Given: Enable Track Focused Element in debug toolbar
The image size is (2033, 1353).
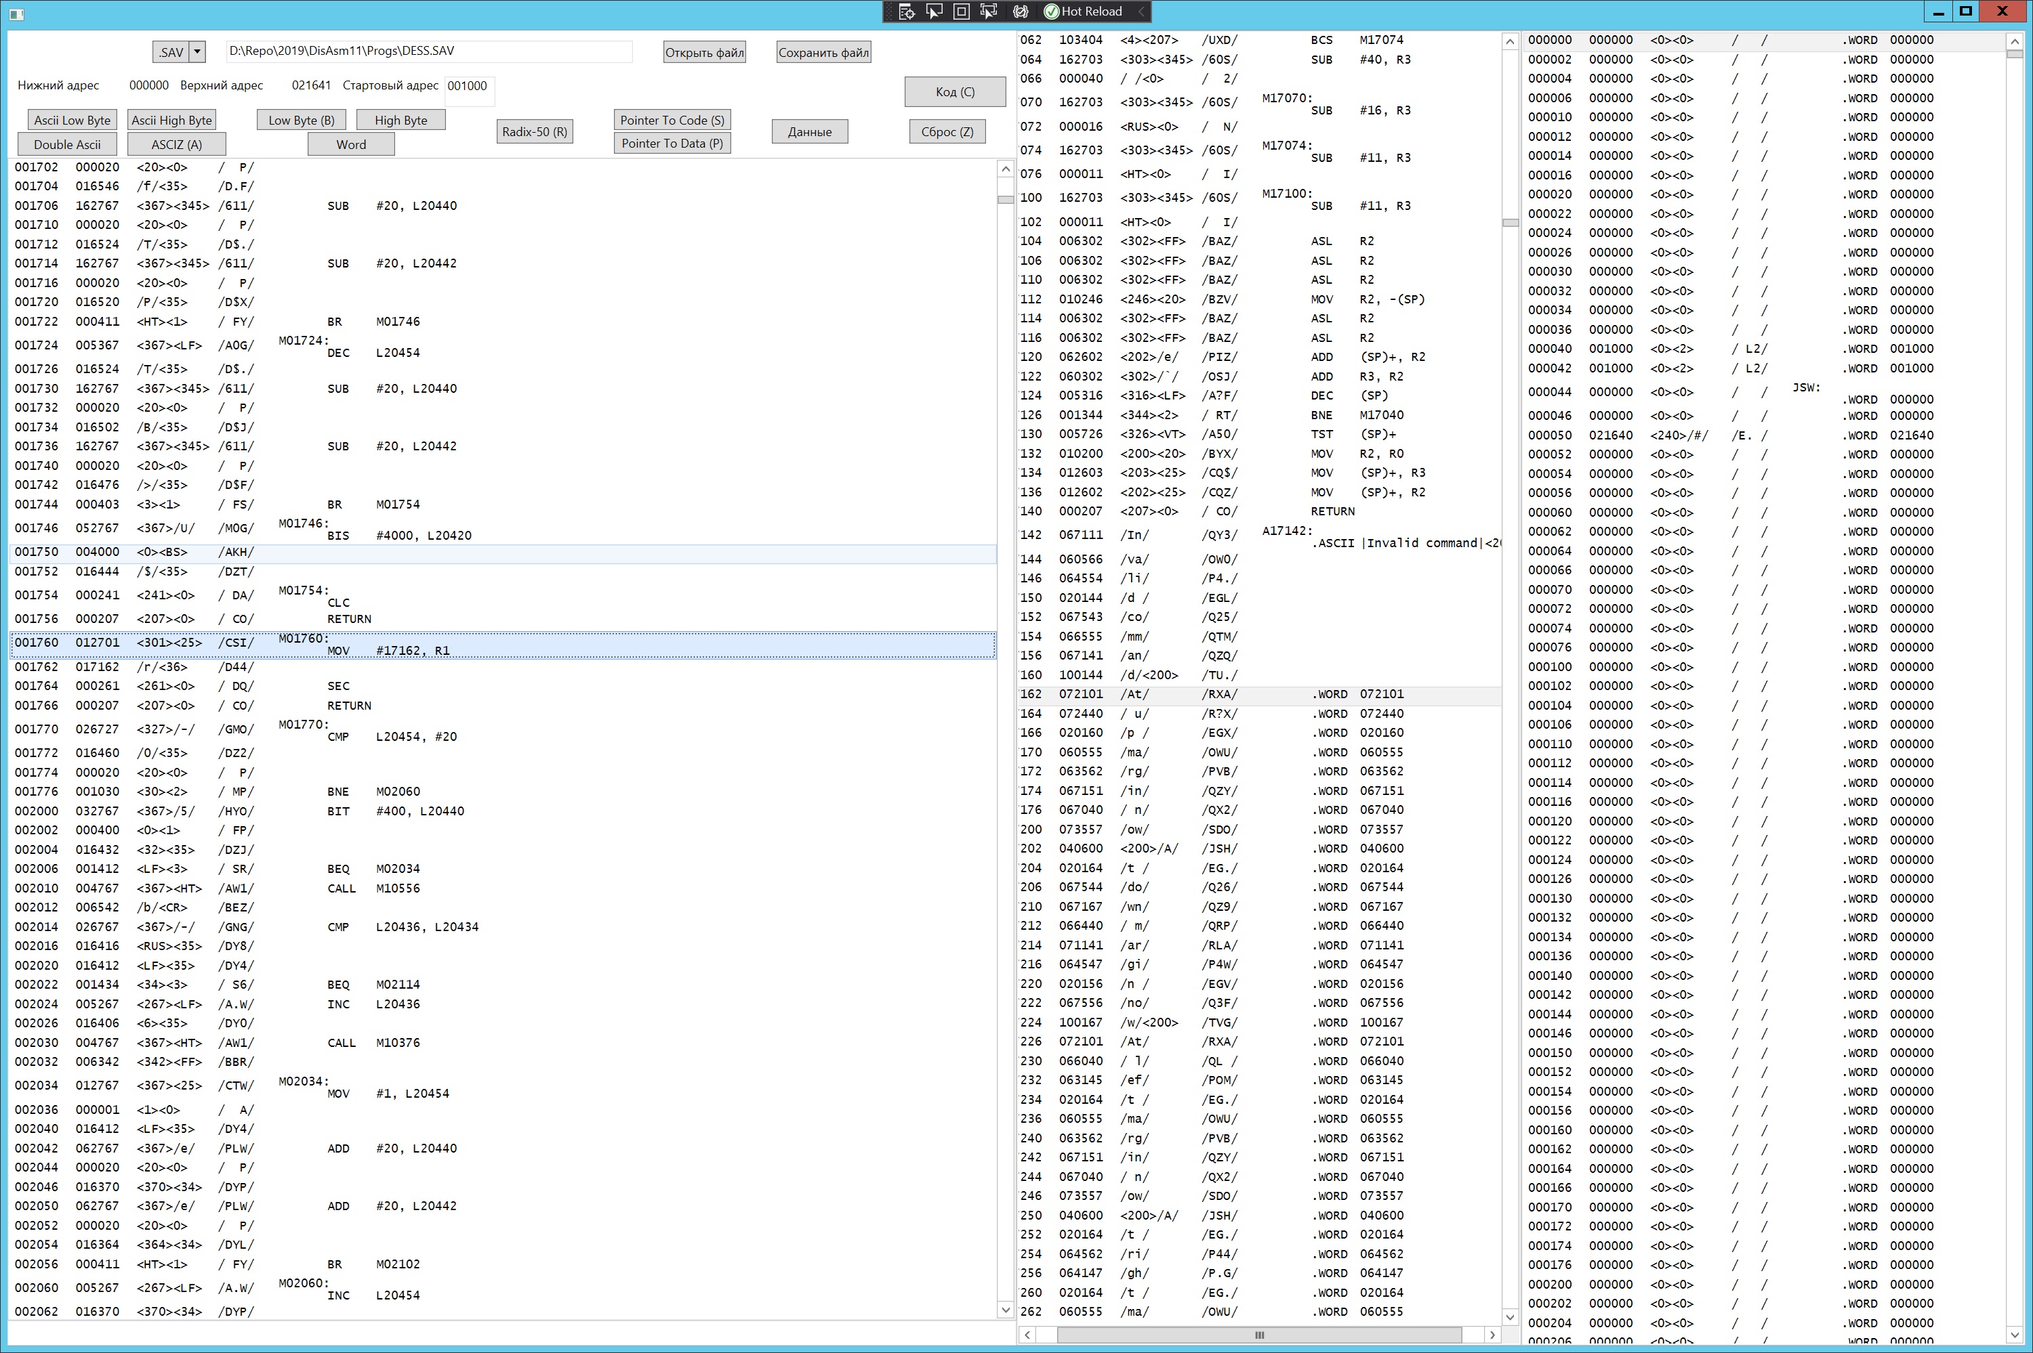Looking at the screenshot, I should click(x=989, y=12).
